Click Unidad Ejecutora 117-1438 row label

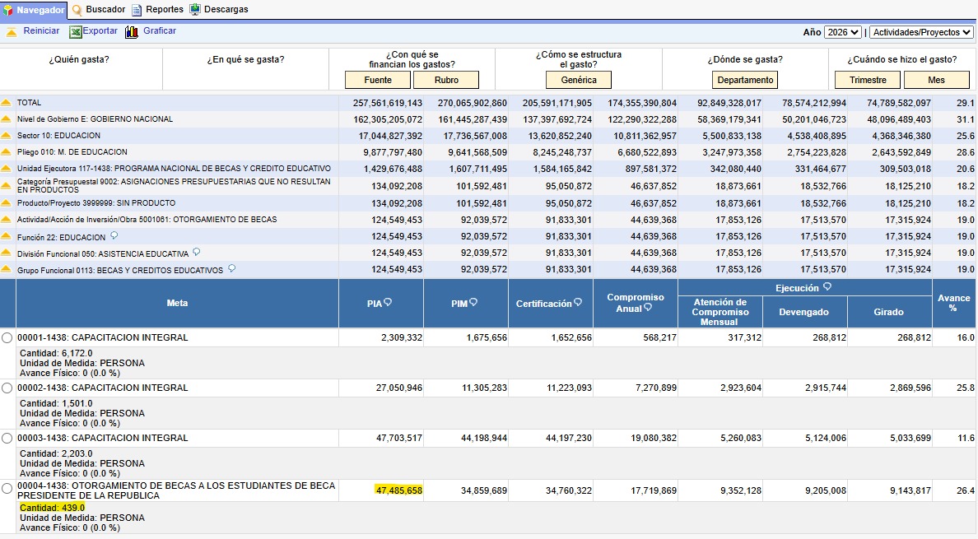coord(174,168)
